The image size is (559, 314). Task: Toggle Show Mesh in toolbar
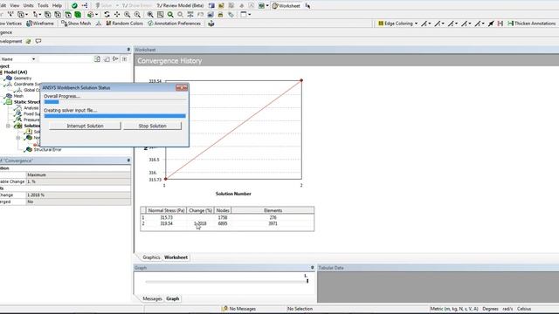click(x=76, y=24)
